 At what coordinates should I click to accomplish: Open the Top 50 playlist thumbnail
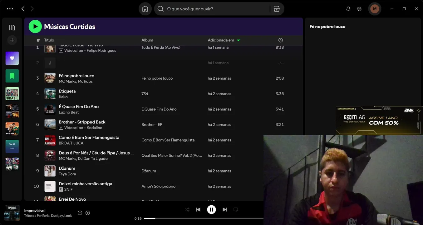pyautogui.click(x=12, y=146)
